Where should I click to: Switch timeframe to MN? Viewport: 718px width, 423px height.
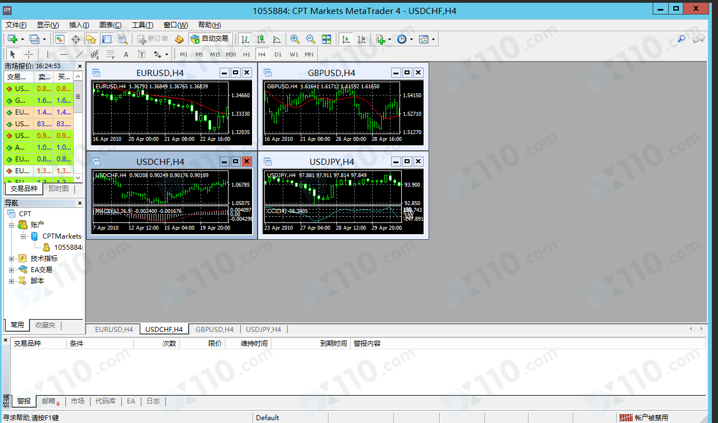[309, 54]
